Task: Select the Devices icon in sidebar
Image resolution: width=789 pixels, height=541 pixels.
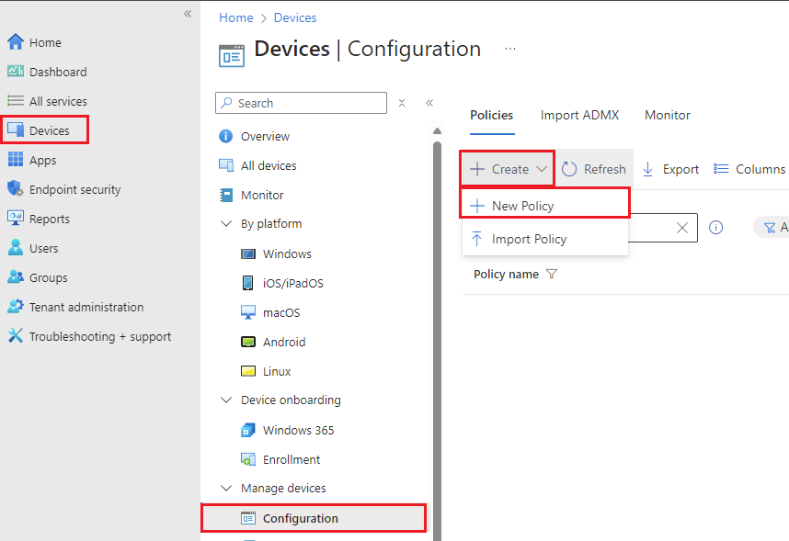Action: pos(16,130)
